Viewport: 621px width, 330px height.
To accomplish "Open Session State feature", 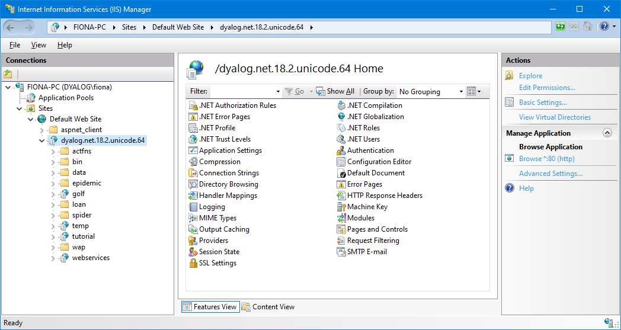I will pos(215,252).
